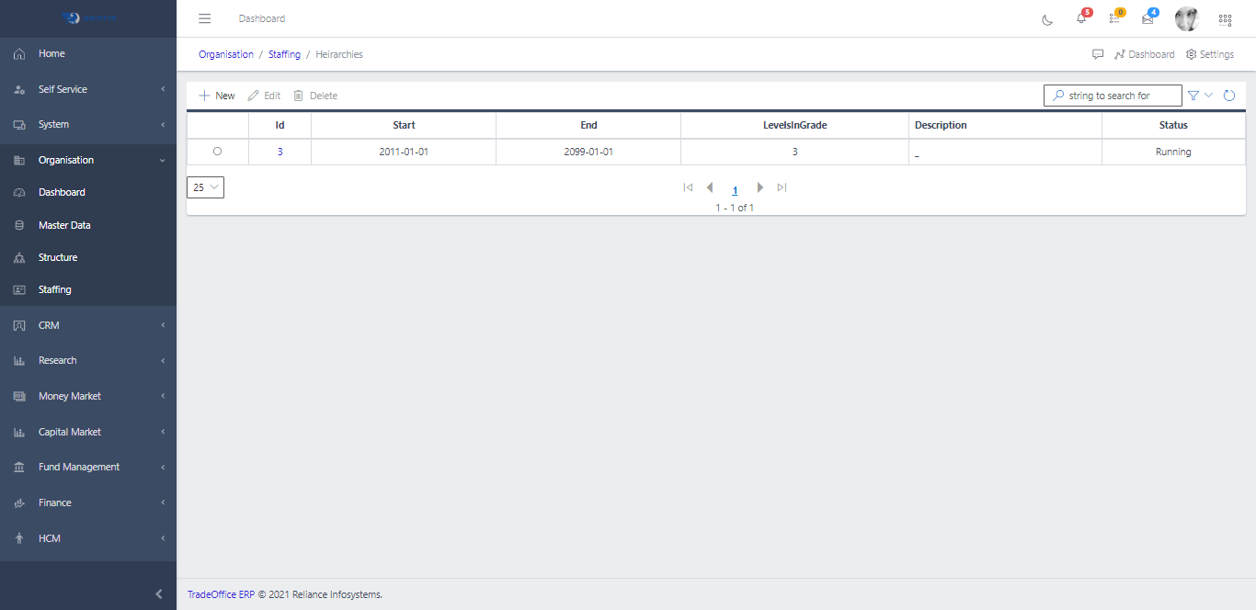
Task: Open Master Data in the sidebar
Action: [64, 225]
